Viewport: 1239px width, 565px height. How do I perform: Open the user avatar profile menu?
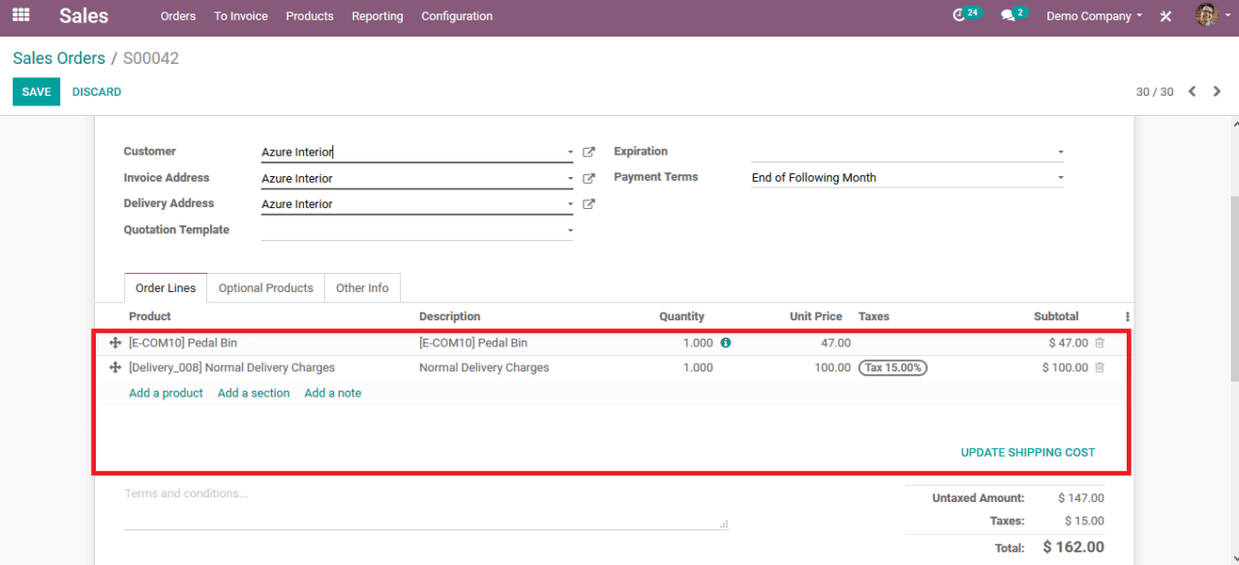pos(1207,15)
